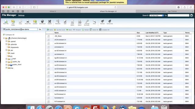Collapse the /home1/demo2age root node

pyautogui.click(x=4, y=38)
